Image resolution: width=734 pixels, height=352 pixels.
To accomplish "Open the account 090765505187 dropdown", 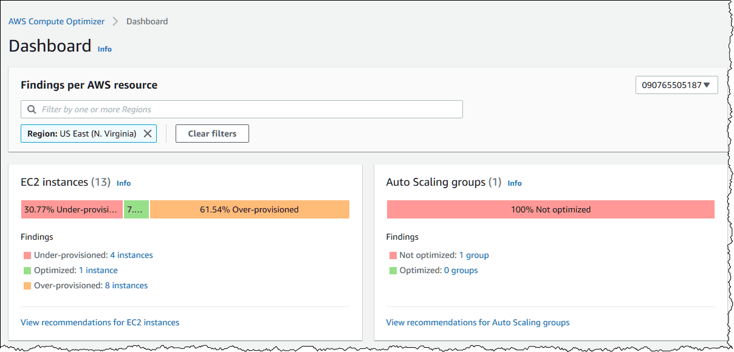I will [677, 85].
